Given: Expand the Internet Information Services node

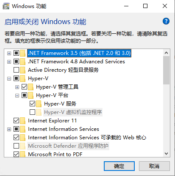Looking at the screenshot, I should click(9, 129).
